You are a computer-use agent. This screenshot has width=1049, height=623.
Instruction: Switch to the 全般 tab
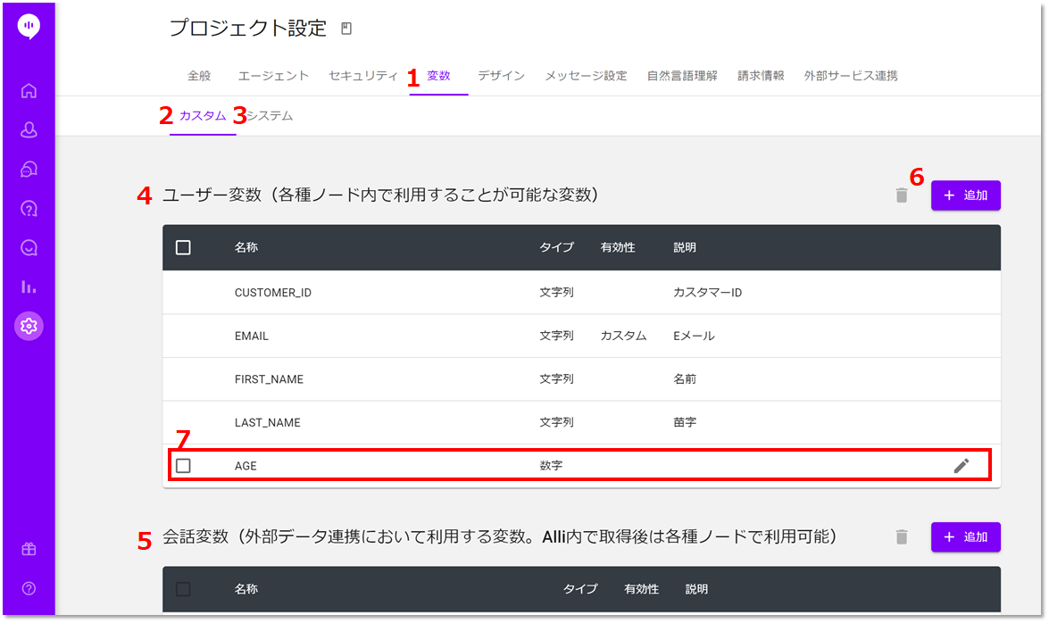[199, 76]
